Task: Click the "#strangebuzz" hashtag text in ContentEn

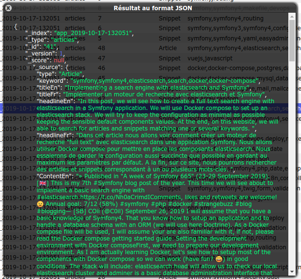Action: [213, 204]
